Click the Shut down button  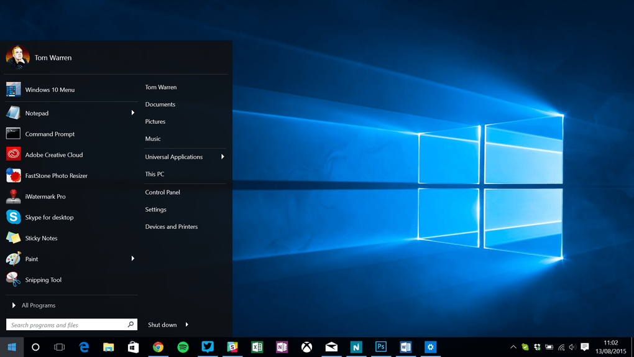point(162,325)
